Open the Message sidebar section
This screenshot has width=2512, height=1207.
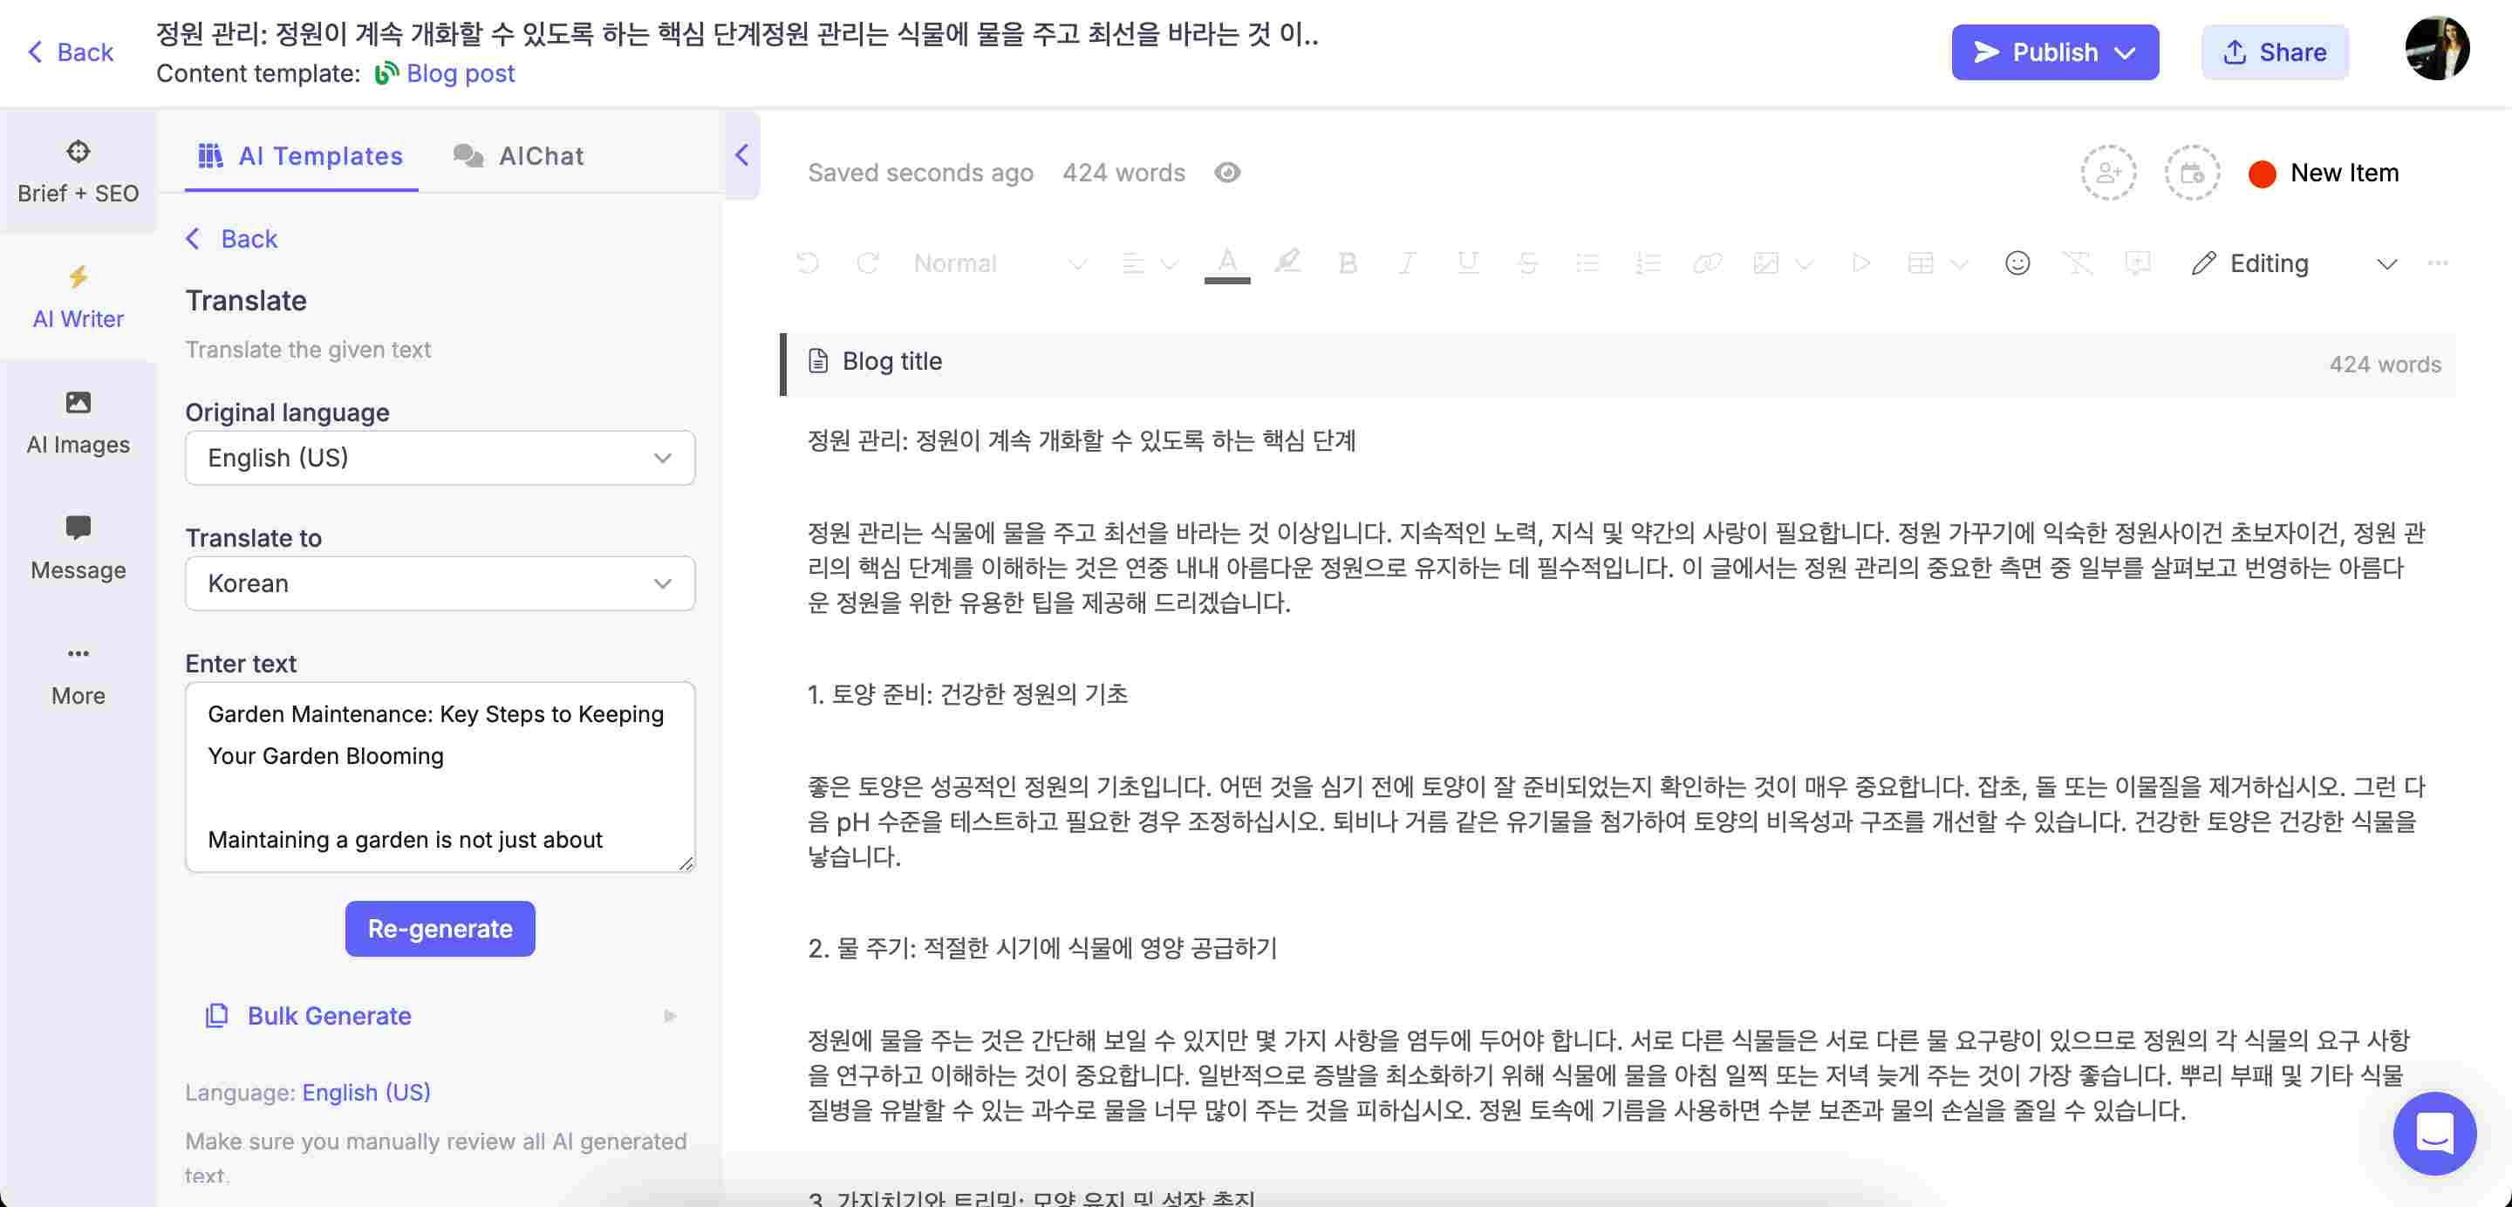[78, 549]
